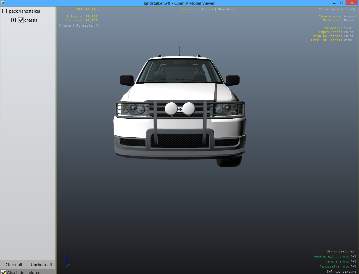The width and height of the screenshot is (359, 274).
Task: Click the Add texture option
Action: [341, 271]
